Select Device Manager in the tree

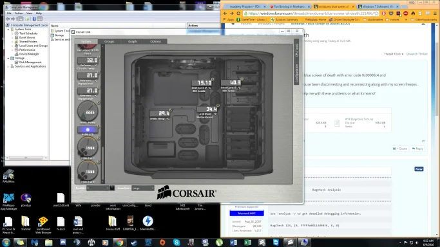pos(29,54)
